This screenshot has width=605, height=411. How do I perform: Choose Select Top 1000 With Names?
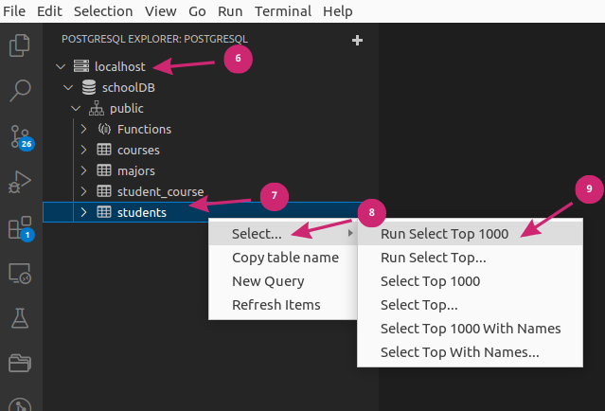pyautogui.click(x=470, y=329)
